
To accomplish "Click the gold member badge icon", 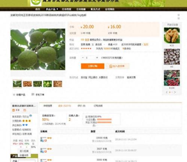I will 82,40.
